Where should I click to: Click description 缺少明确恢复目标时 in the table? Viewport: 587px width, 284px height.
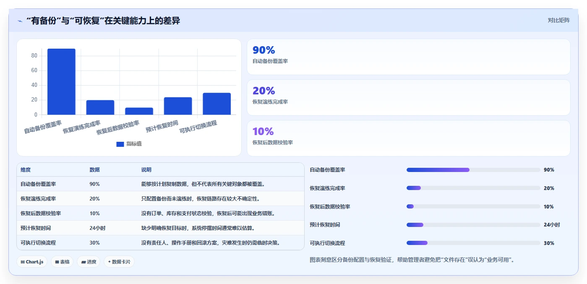(x=198, y=228)
